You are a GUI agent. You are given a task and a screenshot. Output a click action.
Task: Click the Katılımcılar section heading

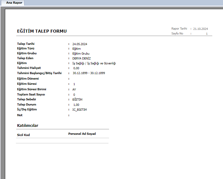pos(28,126)
